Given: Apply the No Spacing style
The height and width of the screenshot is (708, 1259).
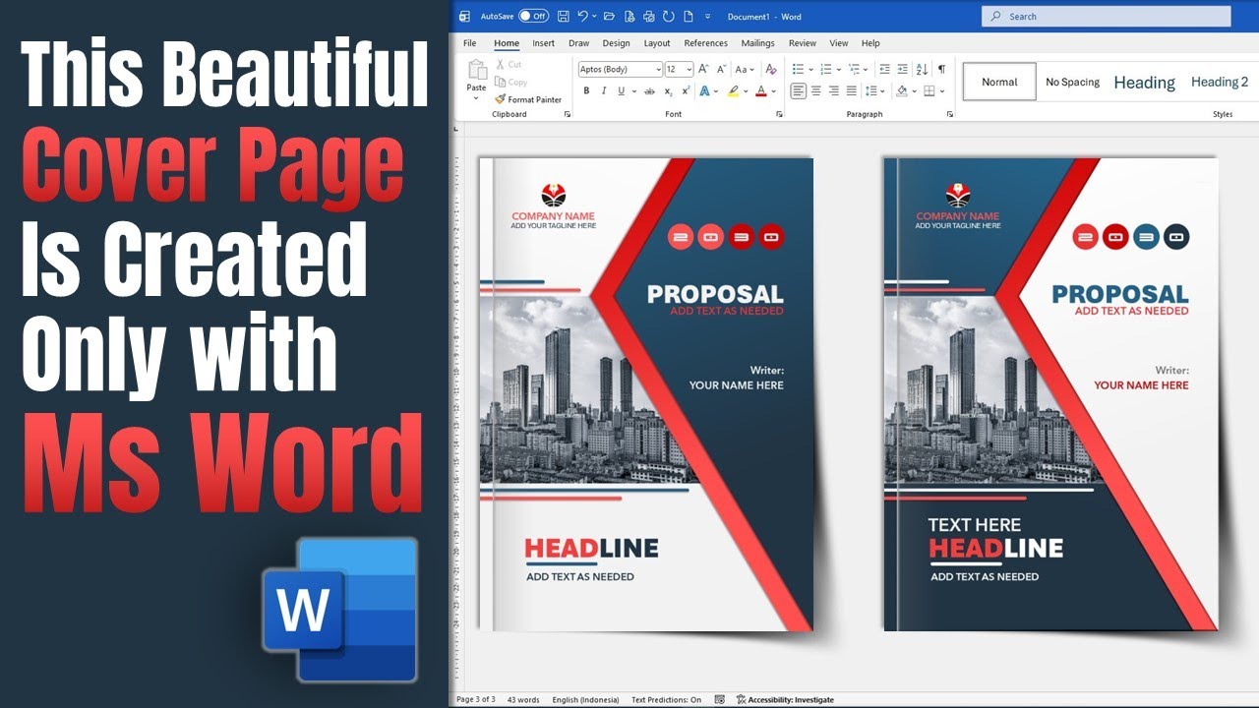Looking at the screenshot, I should 1072,82.
